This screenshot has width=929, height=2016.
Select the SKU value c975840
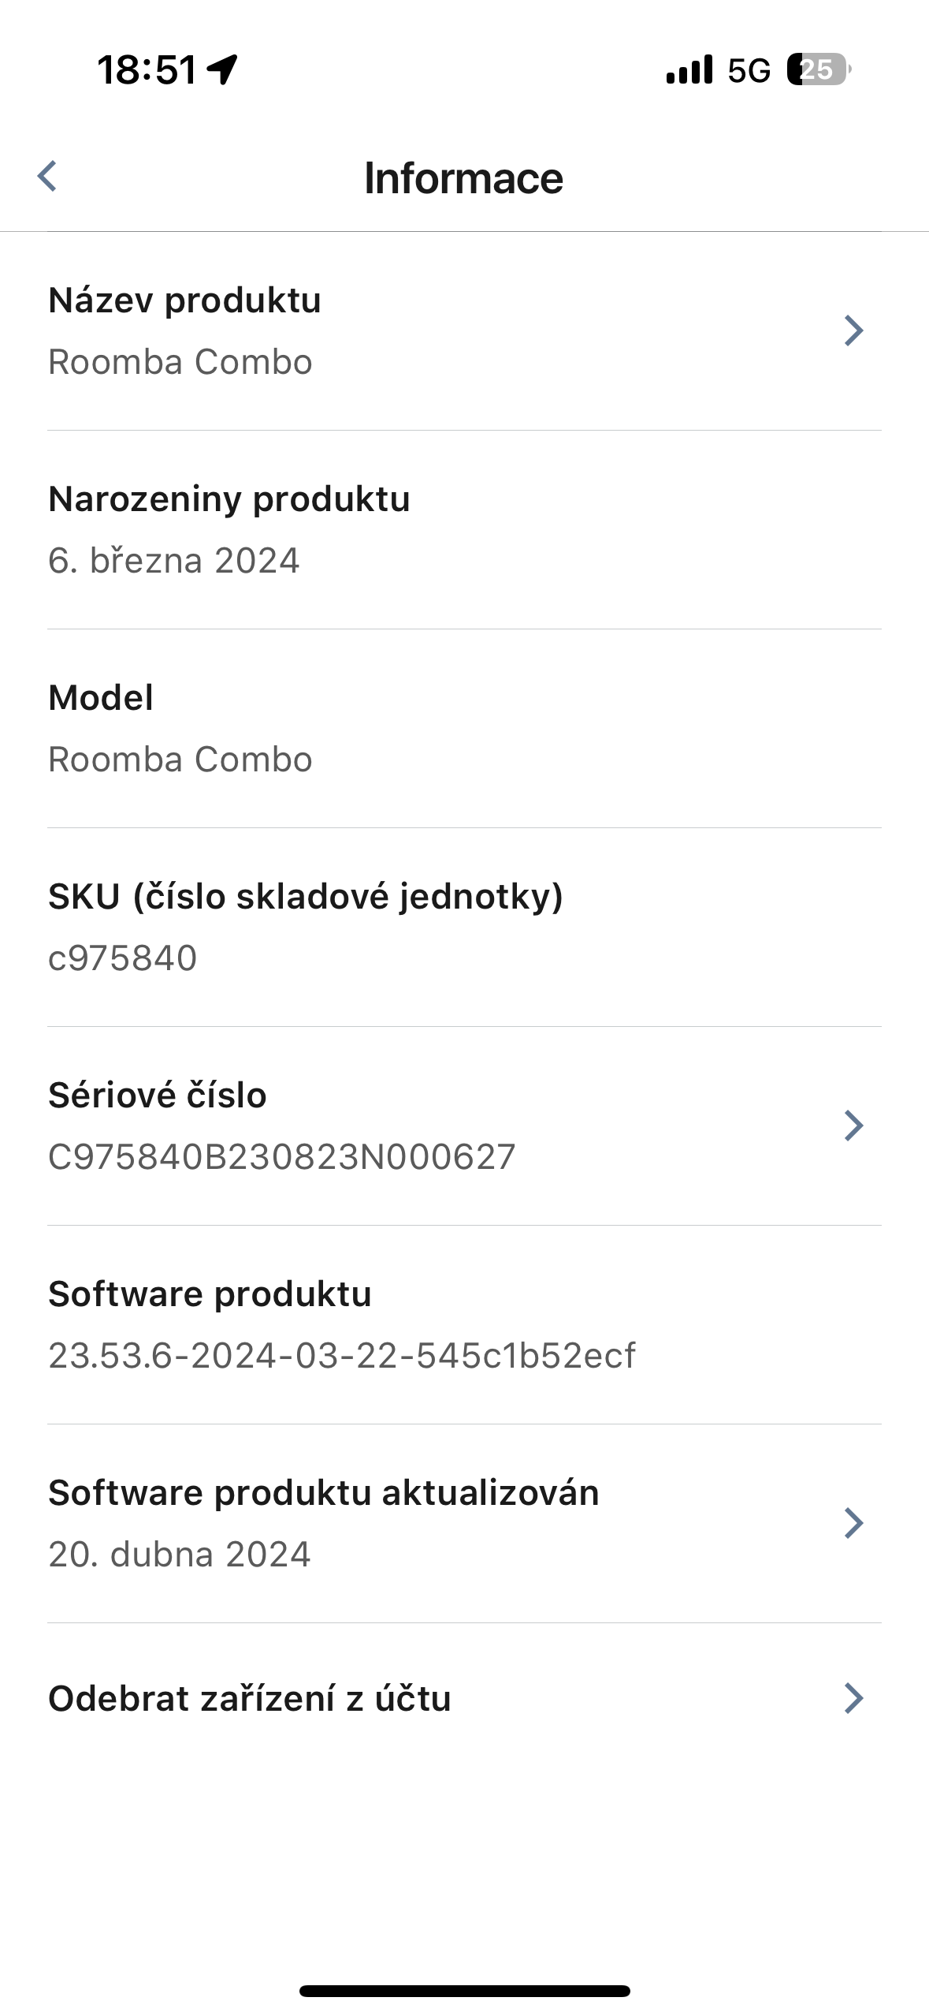(x=124, y=958)
